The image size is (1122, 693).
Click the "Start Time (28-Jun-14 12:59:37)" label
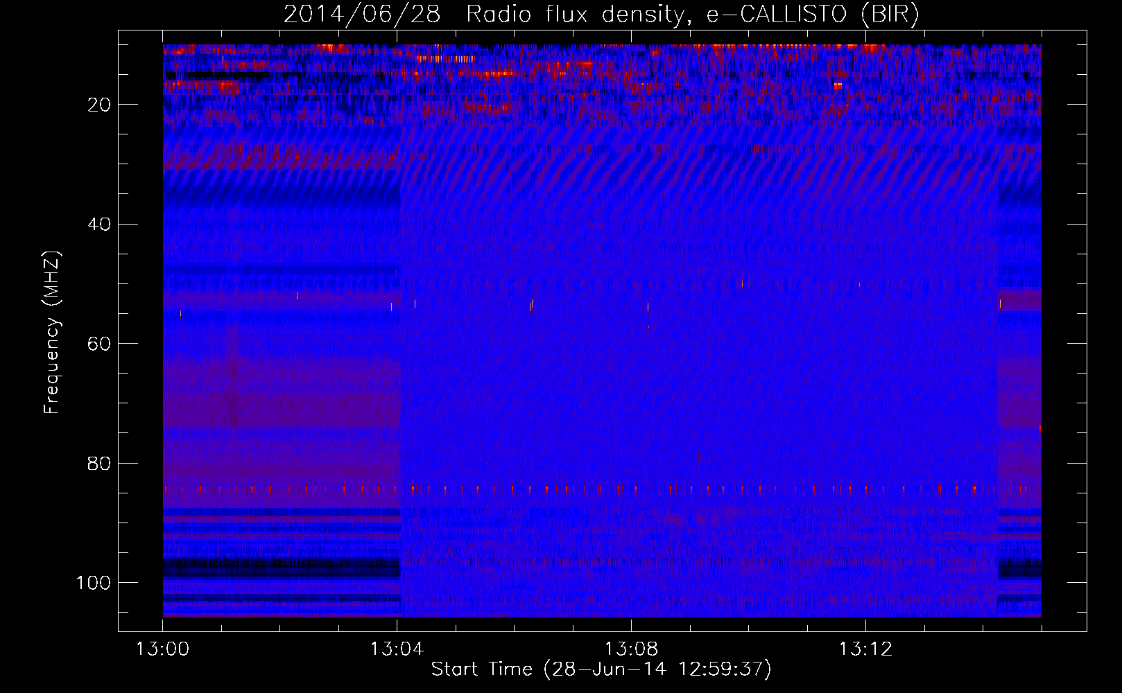click(x=601, y=669)
